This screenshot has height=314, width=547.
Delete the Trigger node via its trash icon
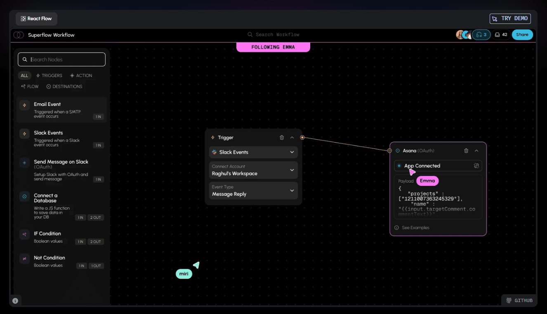(281, 137)
